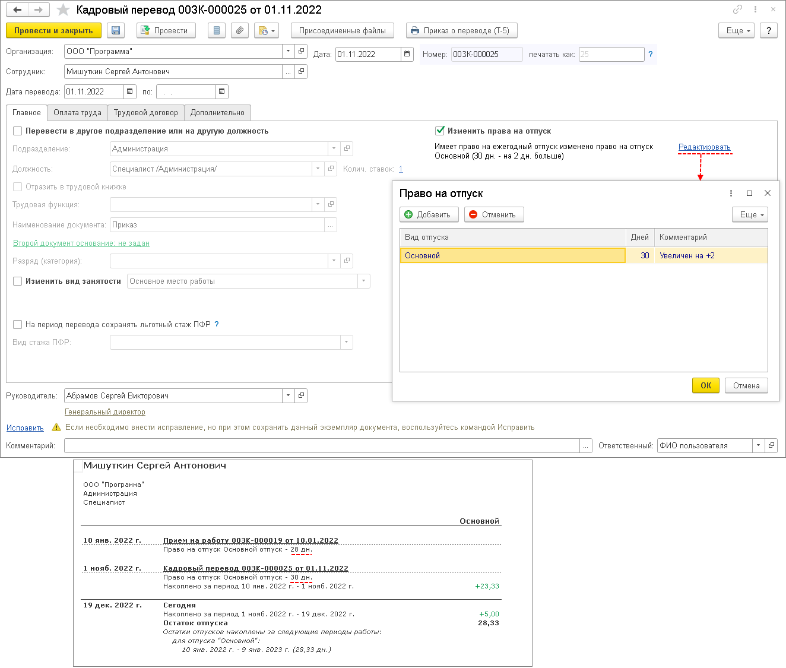786x668 pixels.
Task: Open calendar for Дата перевода field
Action: point(130,91)
